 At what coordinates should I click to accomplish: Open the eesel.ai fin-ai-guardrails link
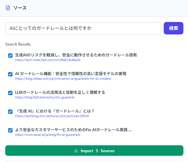[48, 135]
